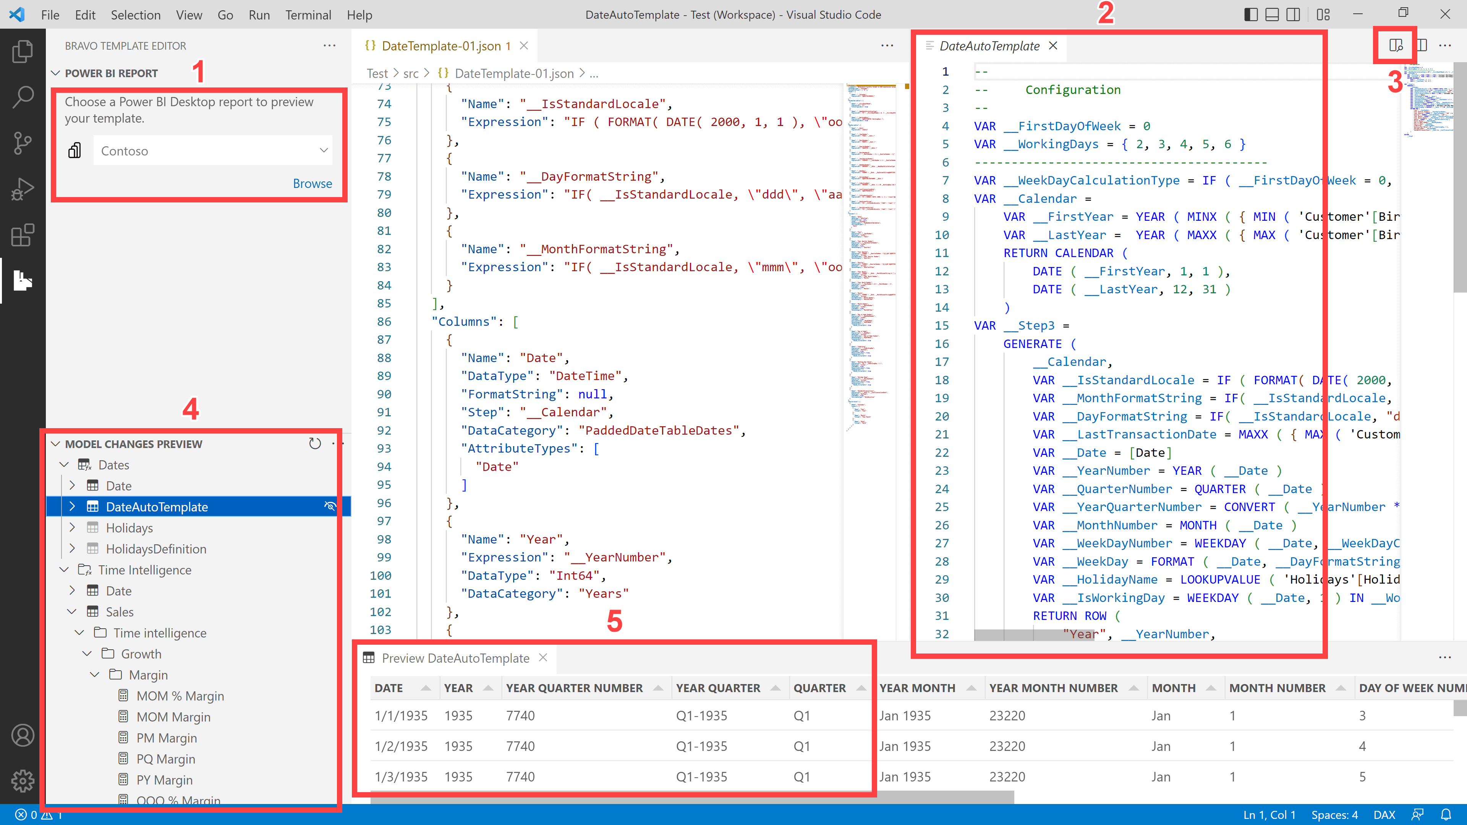
Task: Close the Preview DateAutoTemplate tab
Action: pyautogui.click(x=543, y=658)
